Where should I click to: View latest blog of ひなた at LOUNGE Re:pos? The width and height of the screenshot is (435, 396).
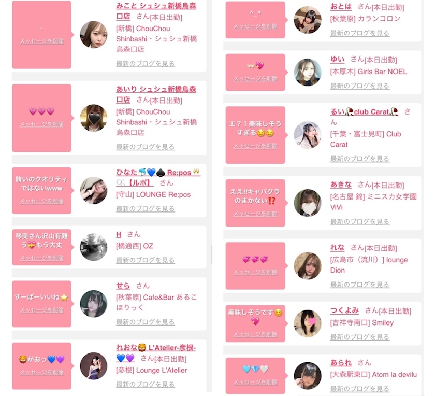pyautogui.click(x=146, y=209)
